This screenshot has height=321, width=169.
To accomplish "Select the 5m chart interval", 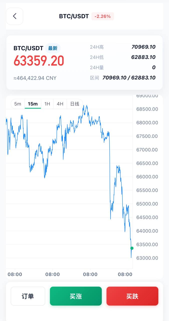I will [18, 104].
